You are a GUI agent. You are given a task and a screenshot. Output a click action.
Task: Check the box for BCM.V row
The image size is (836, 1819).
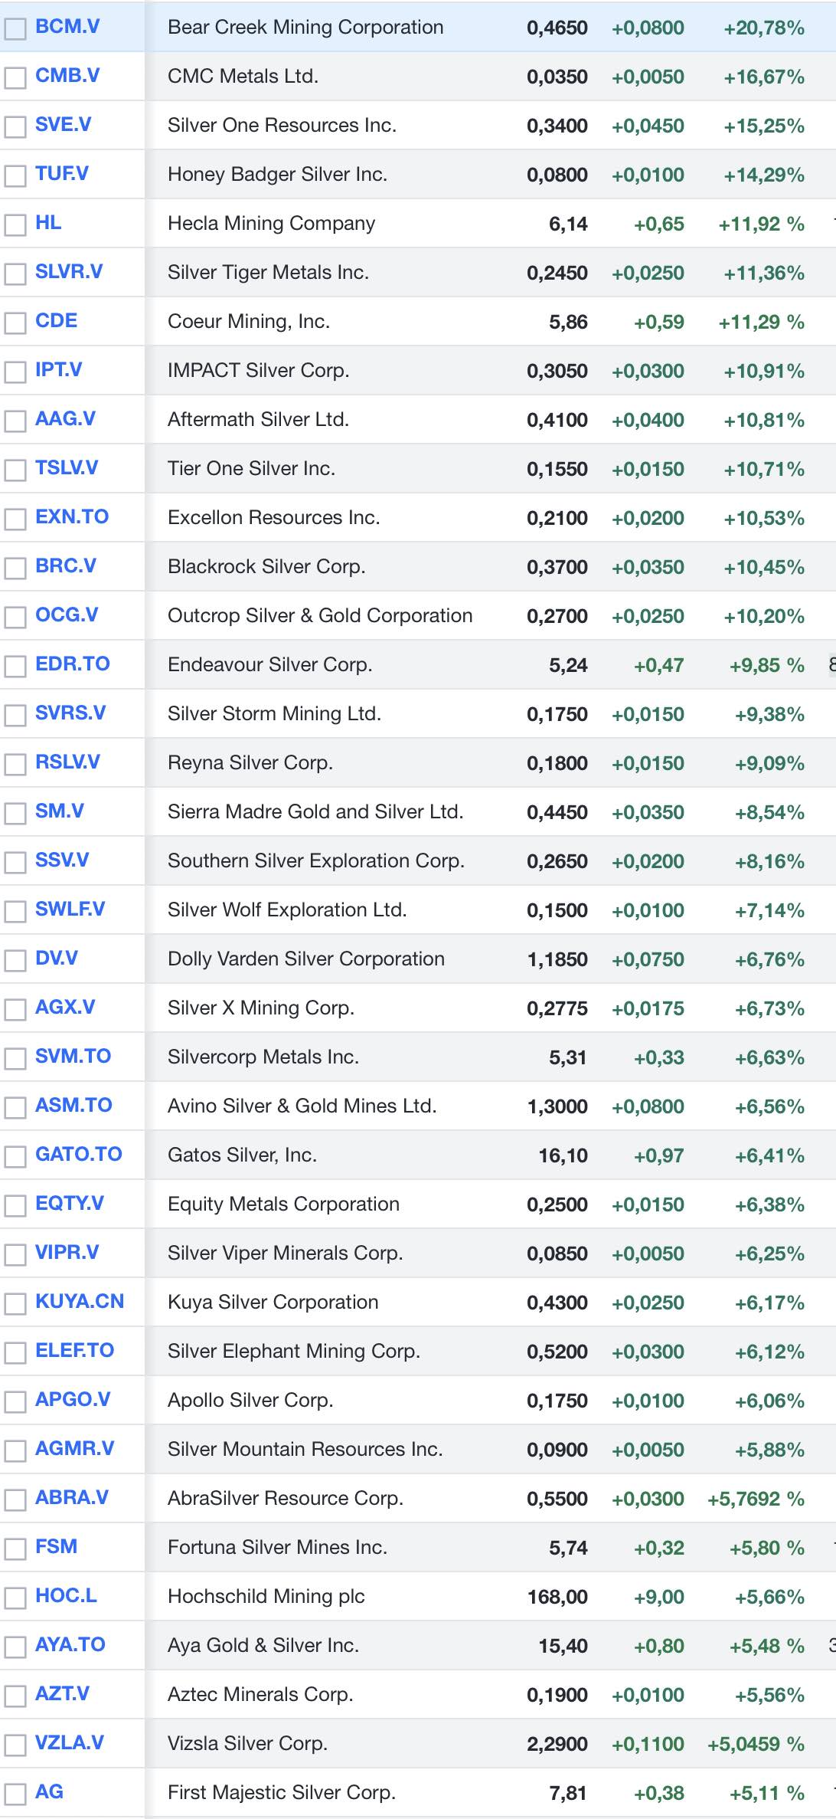[15, 29]
